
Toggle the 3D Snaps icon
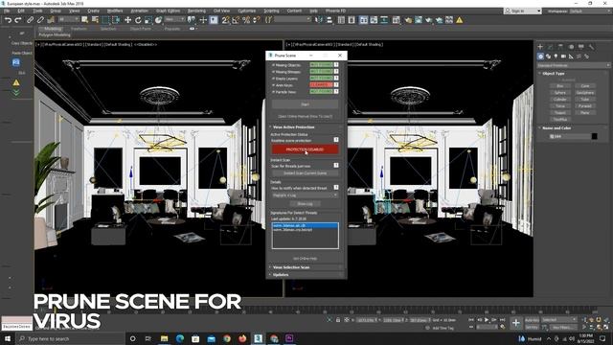pyautogui.click(x=225, y=20)
